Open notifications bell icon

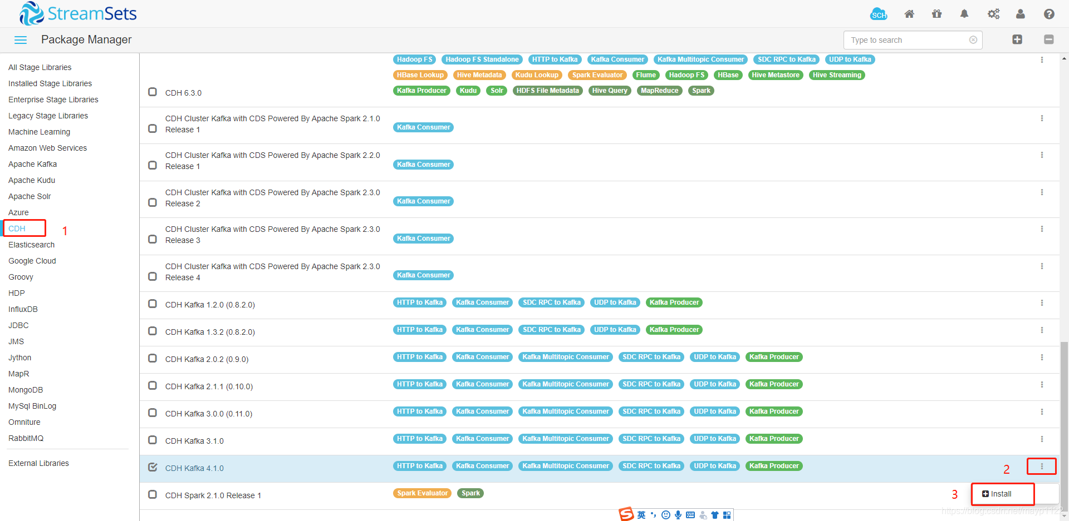click(964, 14)
